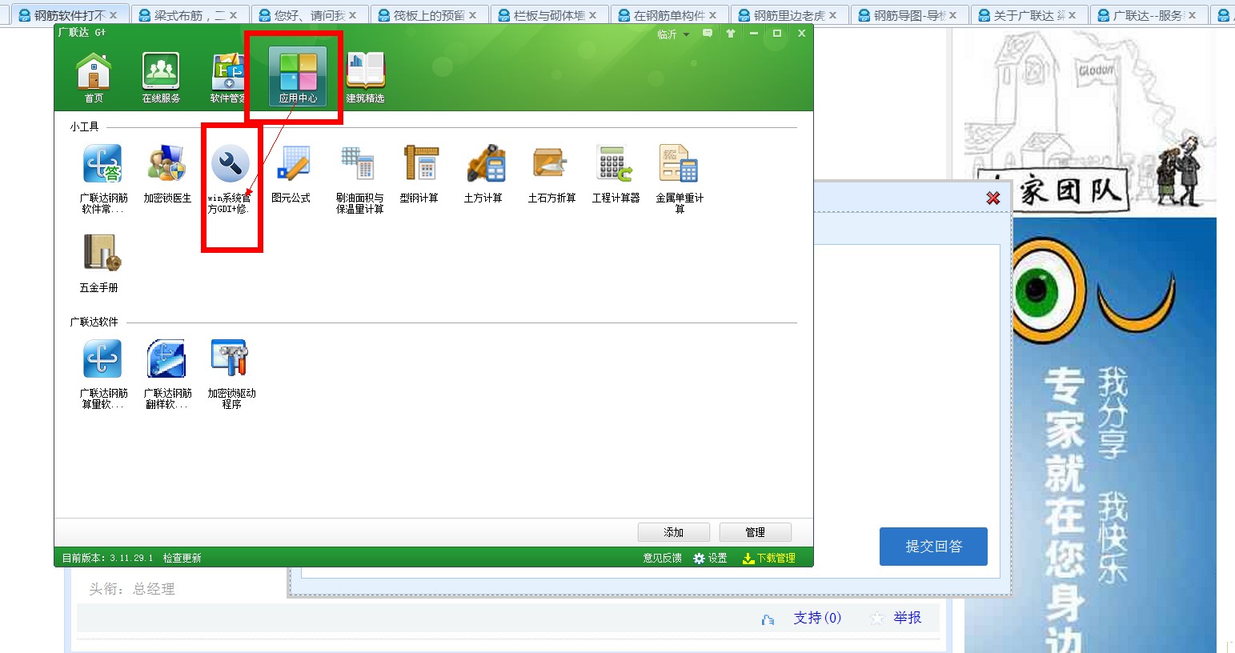
Task: Click the 添加 button
Action: [674, 532]
